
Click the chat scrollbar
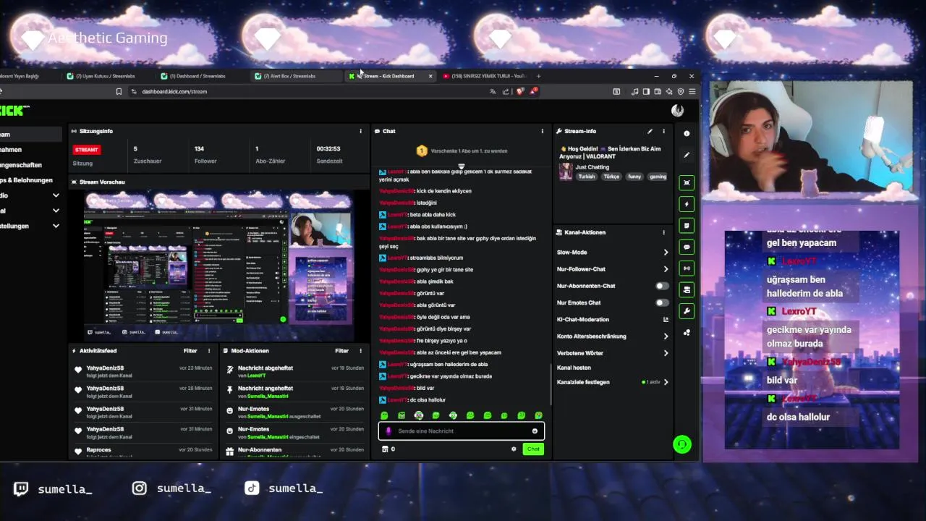point(551,384)
